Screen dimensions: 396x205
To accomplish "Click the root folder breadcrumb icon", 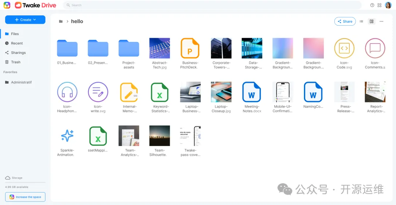I will pyautogui.click(x=60, y=22).
